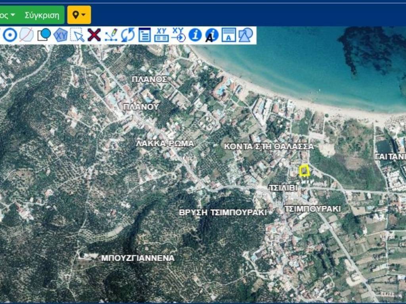Select the info icon with letter A
This screenshot has height=304, width=406.
point(212,35)
